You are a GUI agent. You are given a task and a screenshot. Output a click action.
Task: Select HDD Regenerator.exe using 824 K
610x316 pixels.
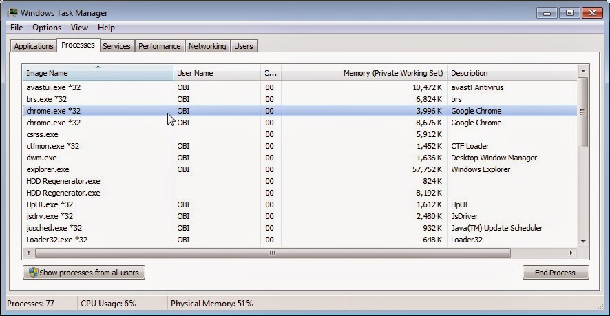pyautogui.click(x=300, y=181)
